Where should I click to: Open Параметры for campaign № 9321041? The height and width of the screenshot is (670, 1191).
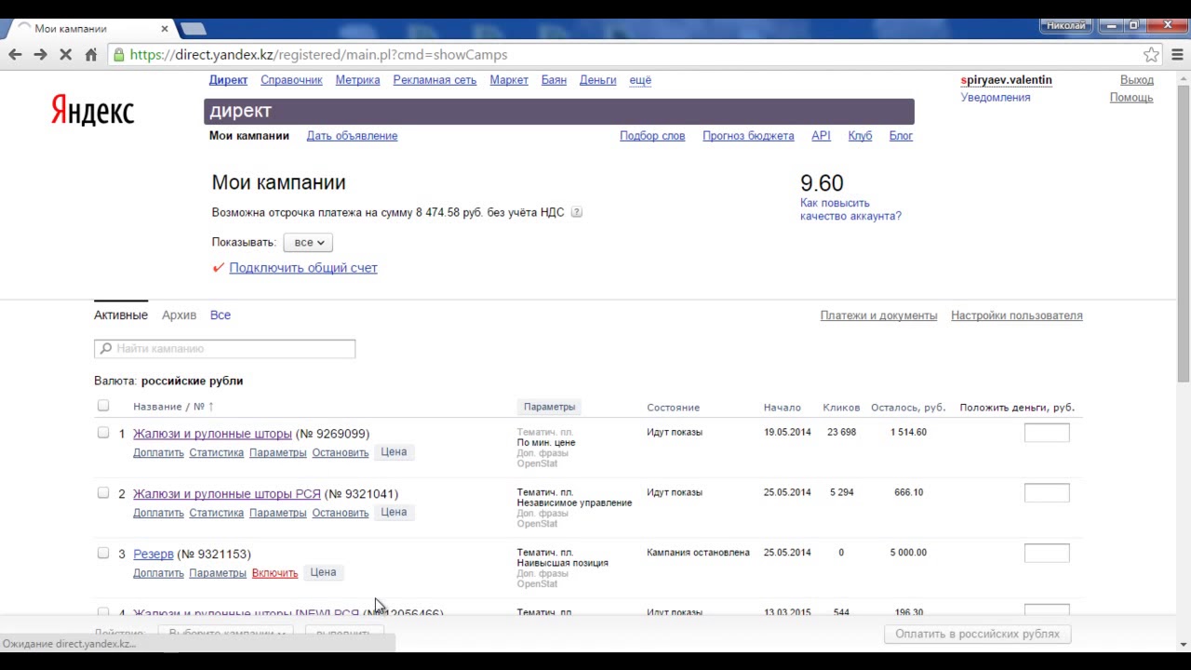(277, 513)
